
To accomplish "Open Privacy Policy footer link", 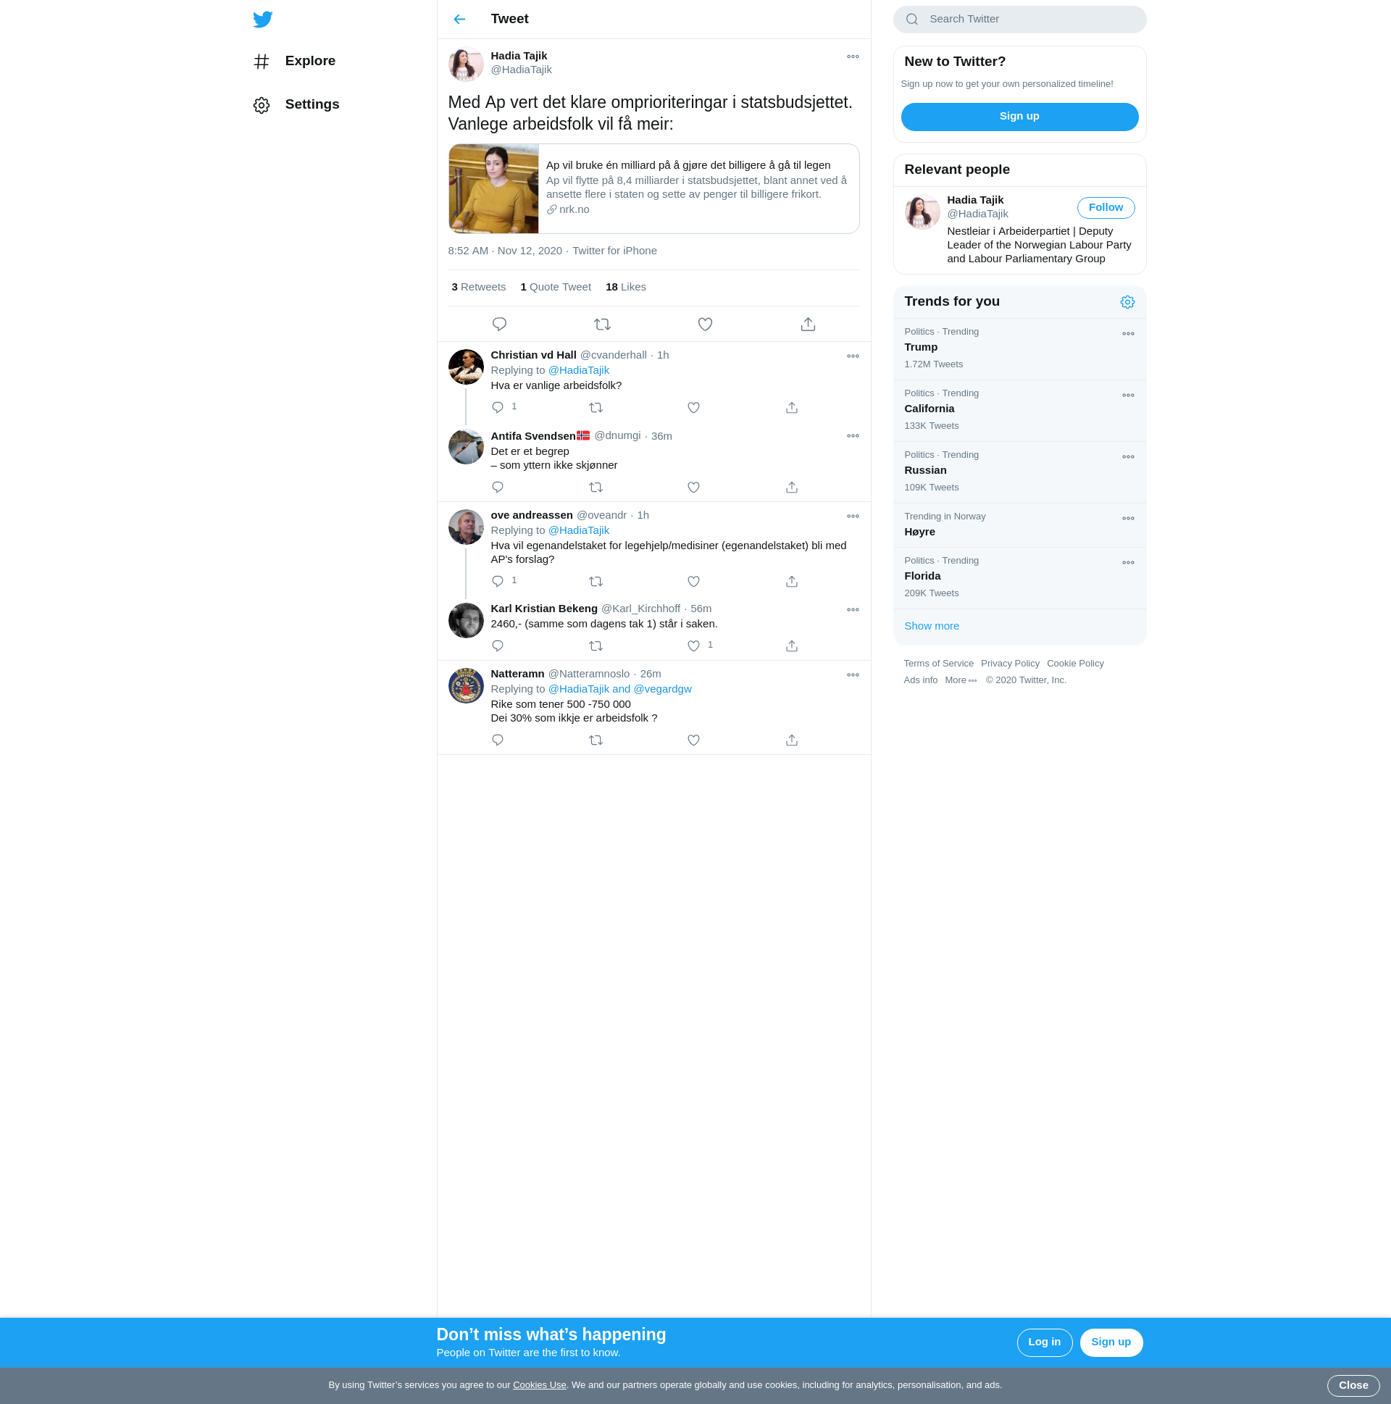I will pyautogui.click(x=1009, y=664).
